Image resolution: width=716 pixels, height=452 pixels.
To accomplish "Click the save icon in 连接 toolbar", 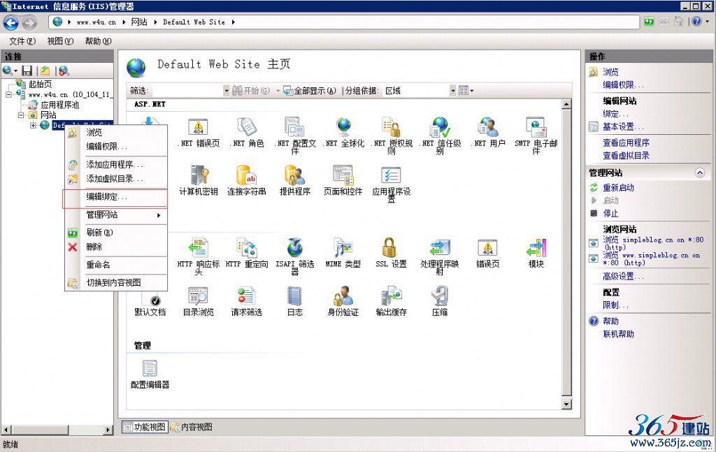I will click(27, 71).
